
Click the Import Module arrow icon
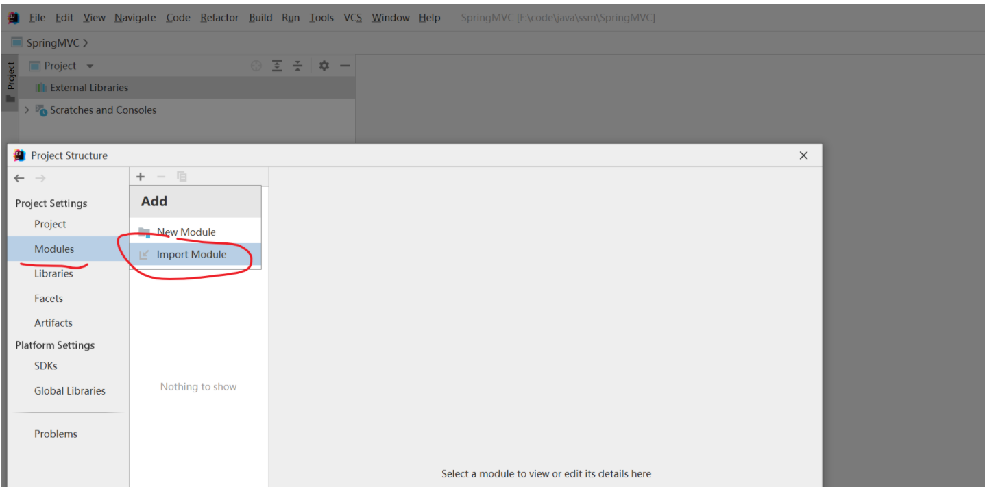pyautogui.click(x=144, y=255)
